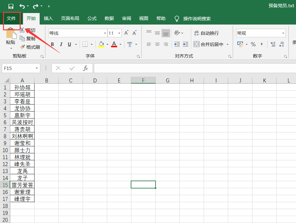Image resolution: width=296 pixels, height=223 pixels.
Task: Click the 复制 (Copy) button
Action: pos(28,38)
